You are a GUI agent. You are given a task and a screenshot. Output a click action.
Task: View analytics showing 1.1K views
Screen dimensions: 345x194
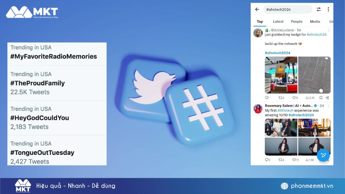tap(310, 160)
